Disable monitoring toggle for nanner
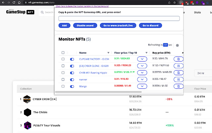The height and width of the screenshot is (133, 212). [72, 79]
